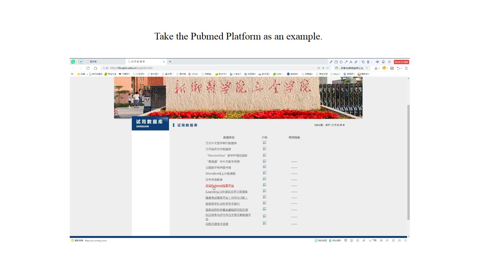480x270 pixels.
Task: Select the text annotation tool
Action: pyautogui.click(x=351, y=62)
